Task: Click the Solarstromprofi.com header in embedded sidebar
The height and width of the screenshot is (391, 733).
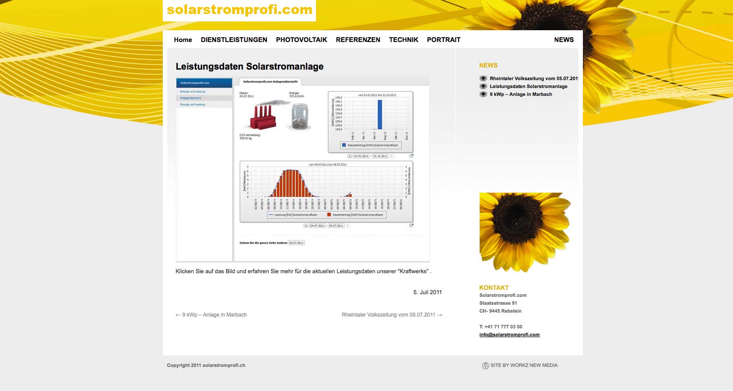Action: pos(204,83)
